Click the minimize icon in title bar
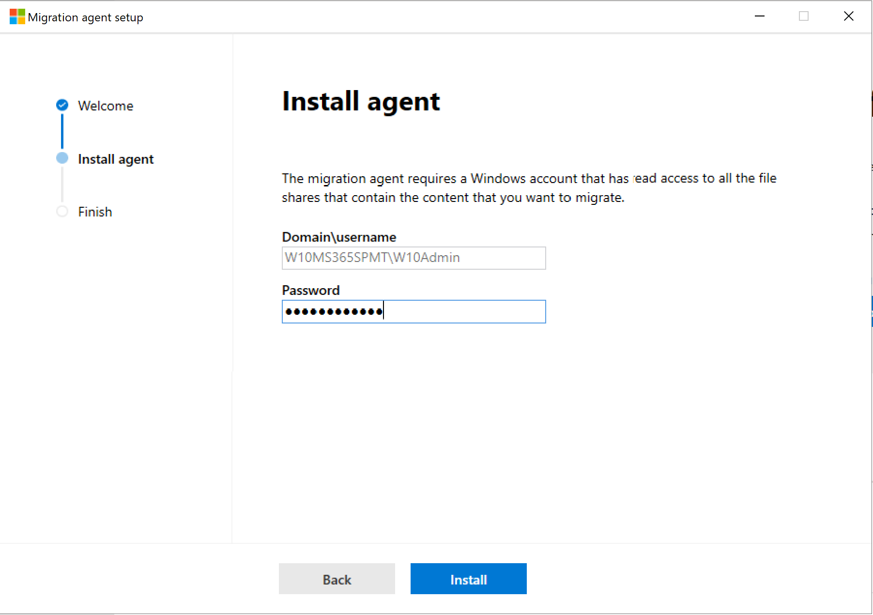 (x=759, y=16)
